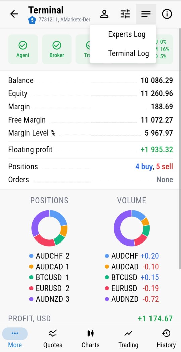181x352 pixels.
Task: Open the account profile icon
Action: pyautogui.click(x=104, y=14)
